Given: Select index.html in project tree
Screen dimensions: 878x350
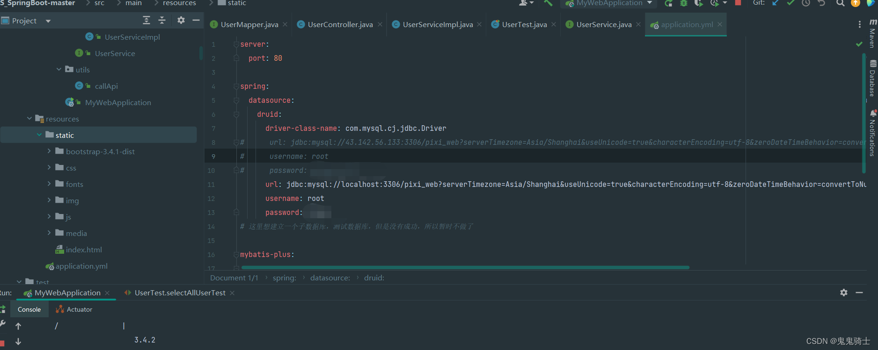Looking at the screenshot, I should (79, 250).
